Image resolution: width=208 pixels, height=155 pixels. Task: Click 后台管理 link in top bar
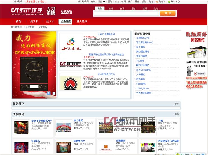point(31,1)
